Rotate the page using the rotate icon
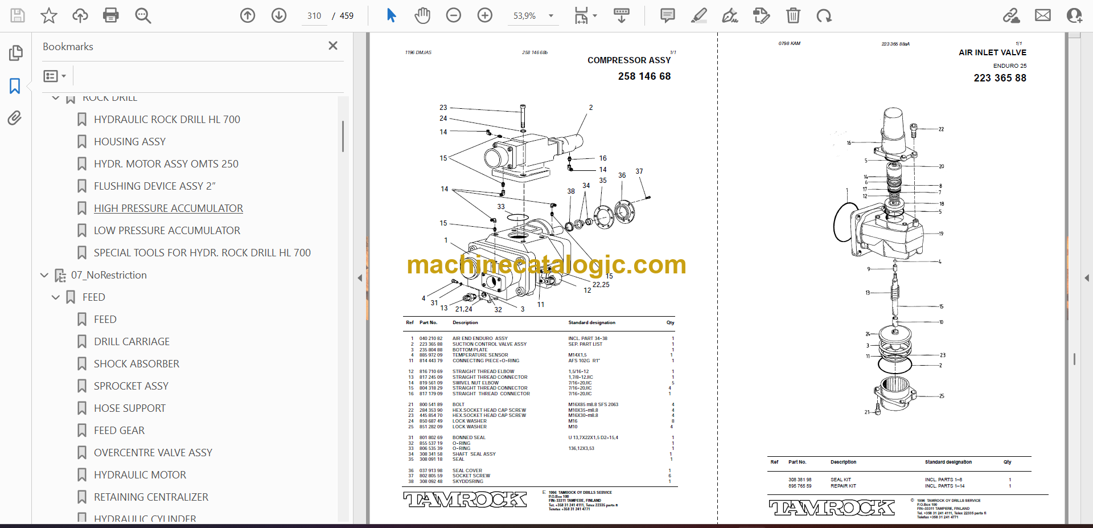This screenshot has height=528, width=1093. coord(824,15)
